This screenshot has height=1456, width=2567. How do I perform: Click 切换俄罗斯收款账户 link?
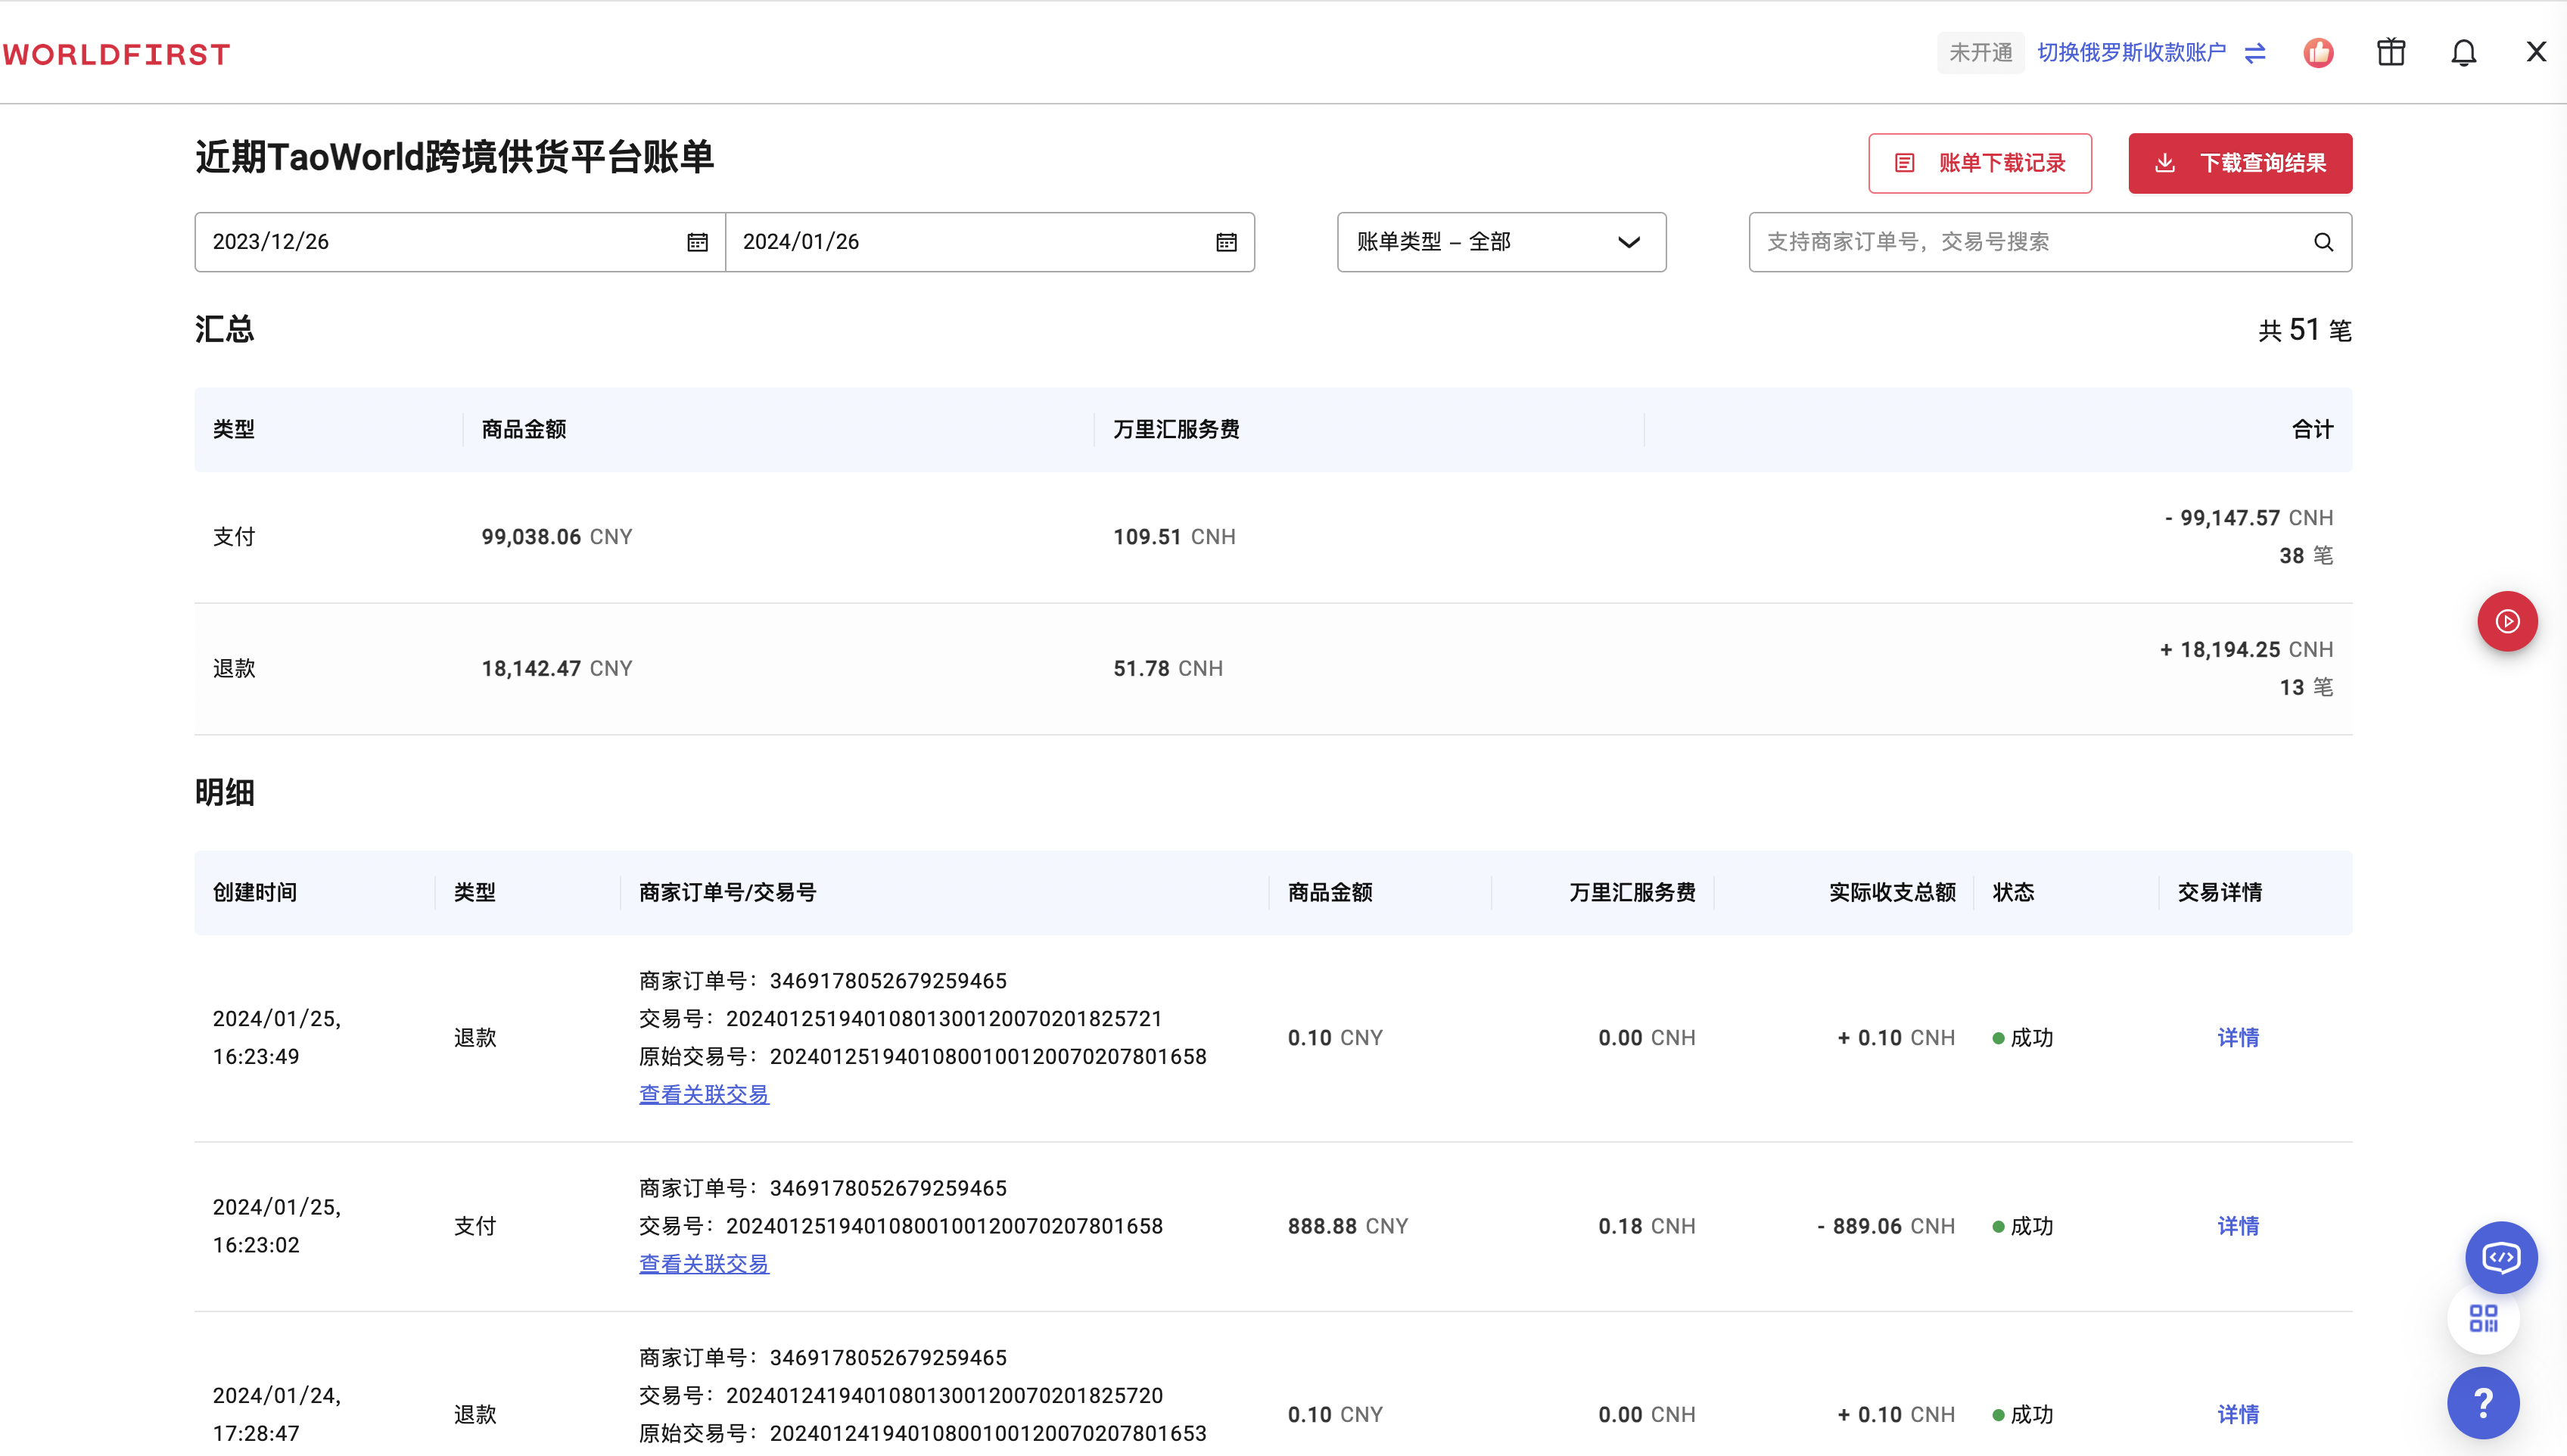(x=2131, y=53)
